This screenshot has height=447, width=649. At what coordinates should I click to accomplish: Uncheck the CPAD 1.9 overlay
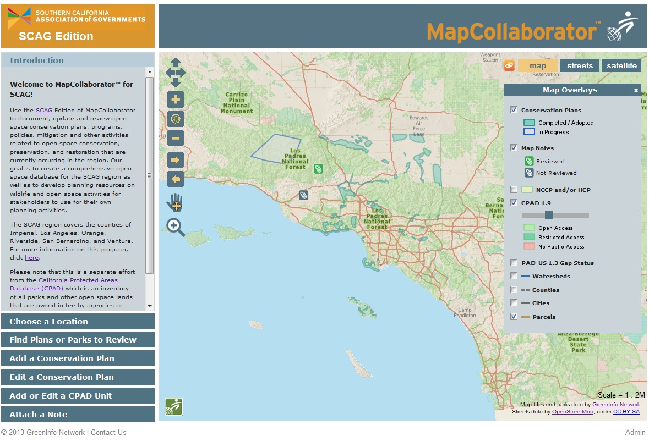coord(514,203)
